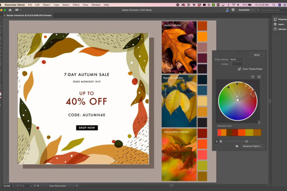Go to last artboard arrow in status bar
This screenshot has height=191, width=287.
point(38,186)
